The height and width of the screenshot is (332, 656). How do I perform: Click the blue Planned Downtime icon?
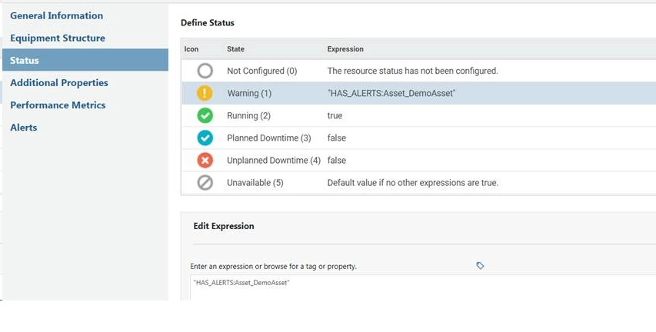point(205,138)
